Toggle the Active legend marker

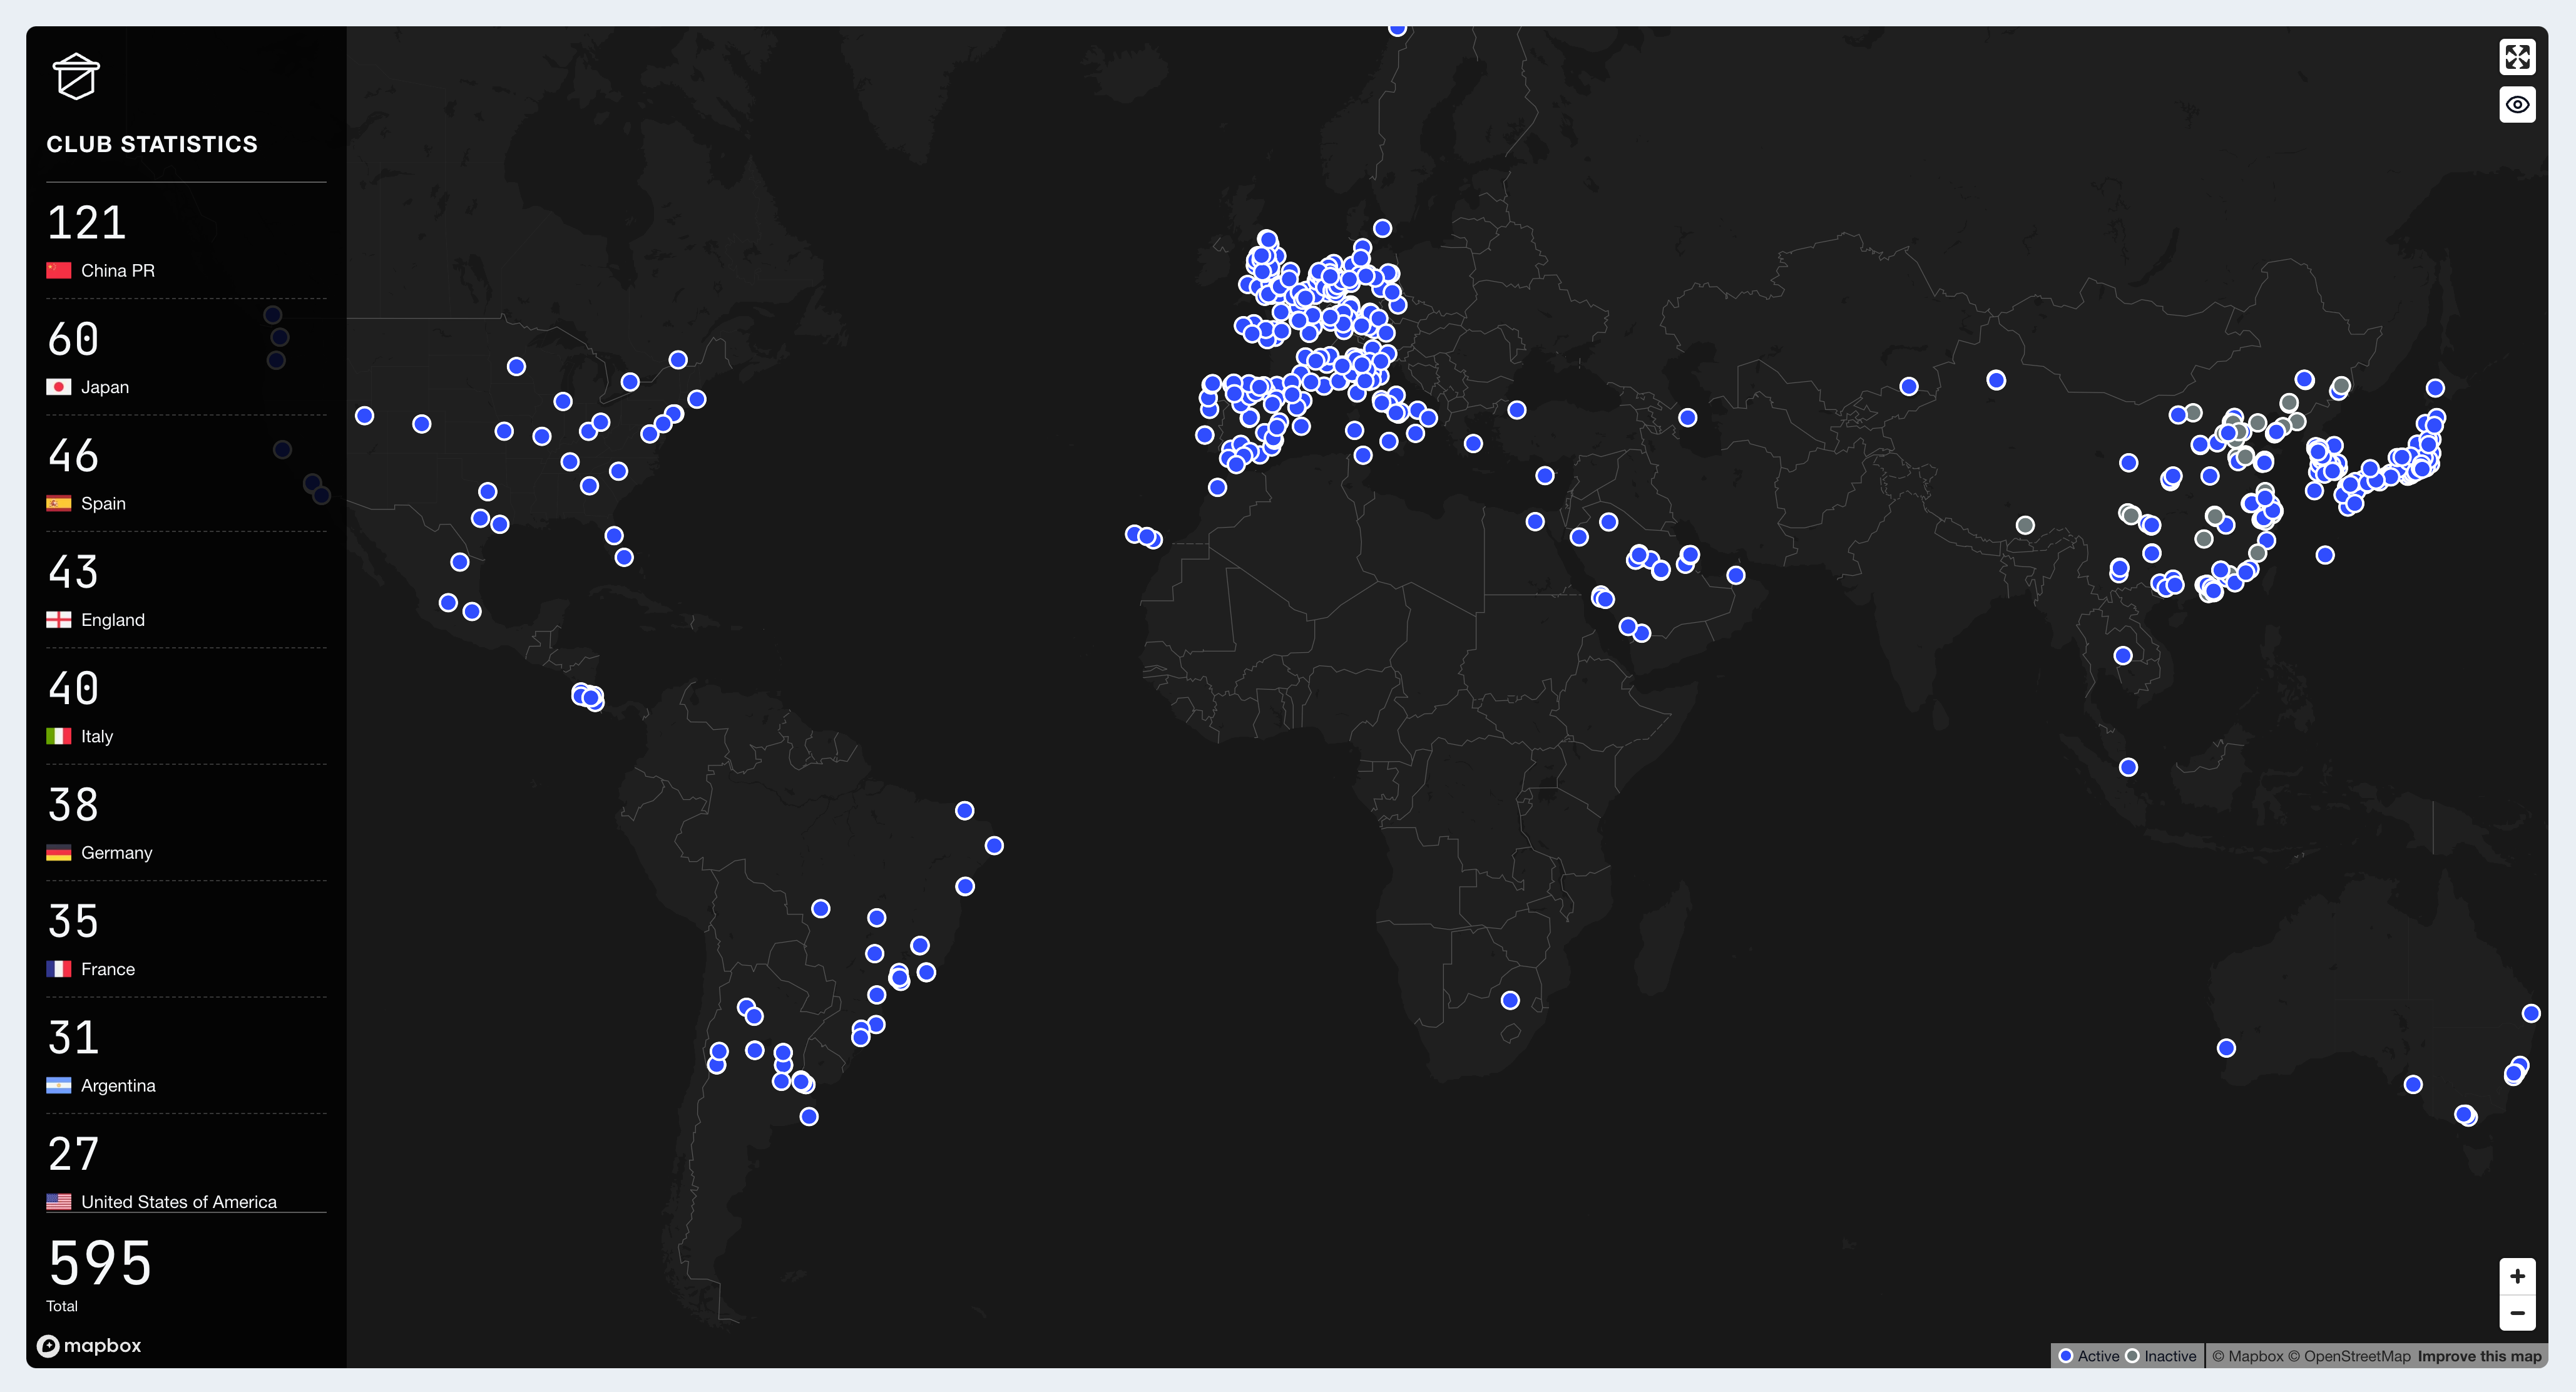pyautogui.click(x=2066, y=1357)
